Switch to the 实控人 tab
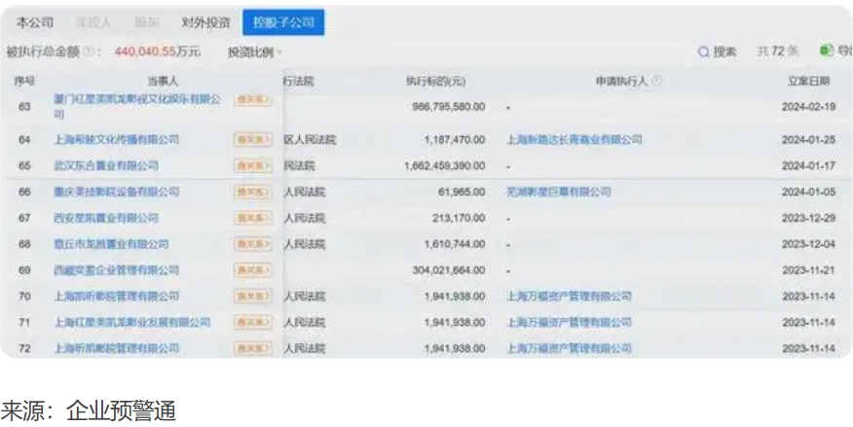Image resolution: width=853 pixels, height=427 pixels. 93,22
